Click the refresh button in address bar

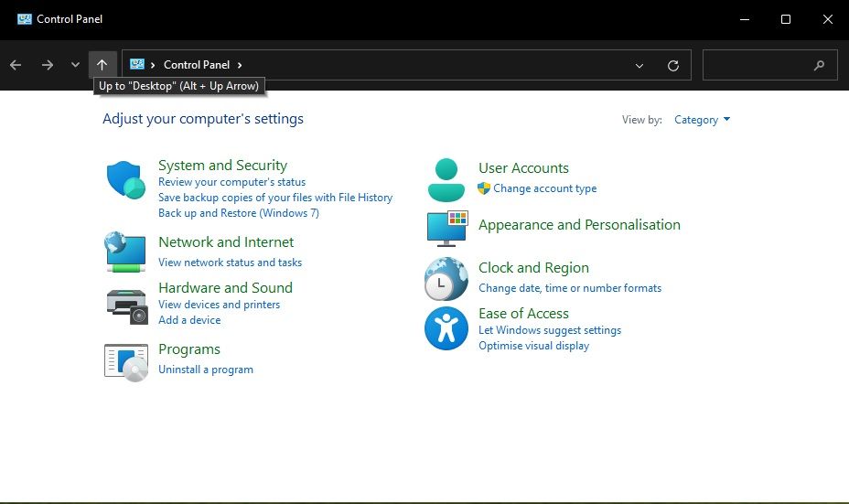tap(673, 65)
